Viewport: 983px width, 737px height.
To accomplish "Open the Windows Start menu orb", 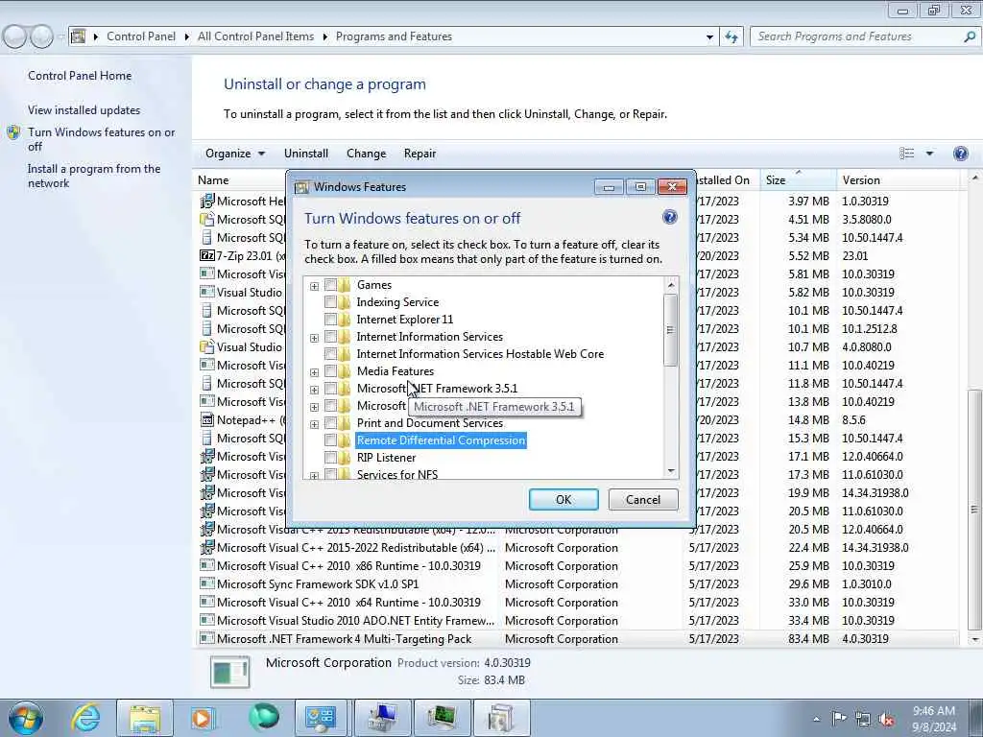I will pyautogui.click(x=26, y=718).
